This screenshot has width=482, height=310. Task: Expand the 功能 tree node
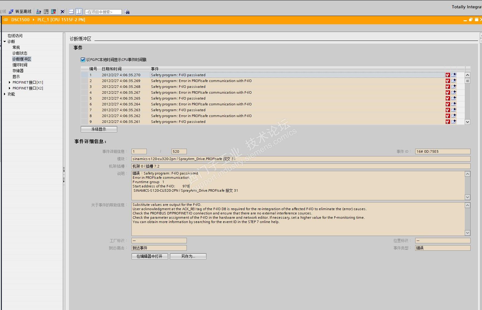[x=5, y=94]
